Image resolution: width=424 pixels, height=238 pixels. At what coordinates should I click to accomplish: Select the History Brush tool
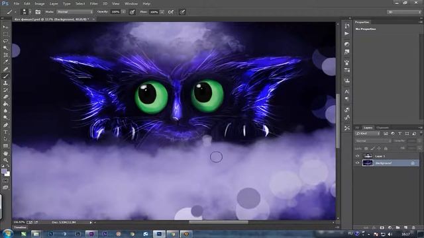(x=5, y=90)
